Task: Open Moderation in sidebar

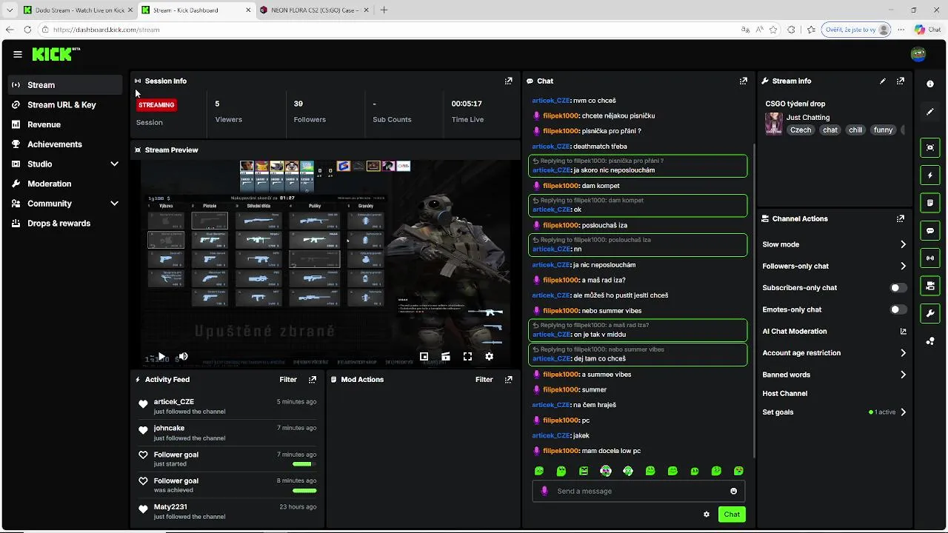Action: [65, 184]
